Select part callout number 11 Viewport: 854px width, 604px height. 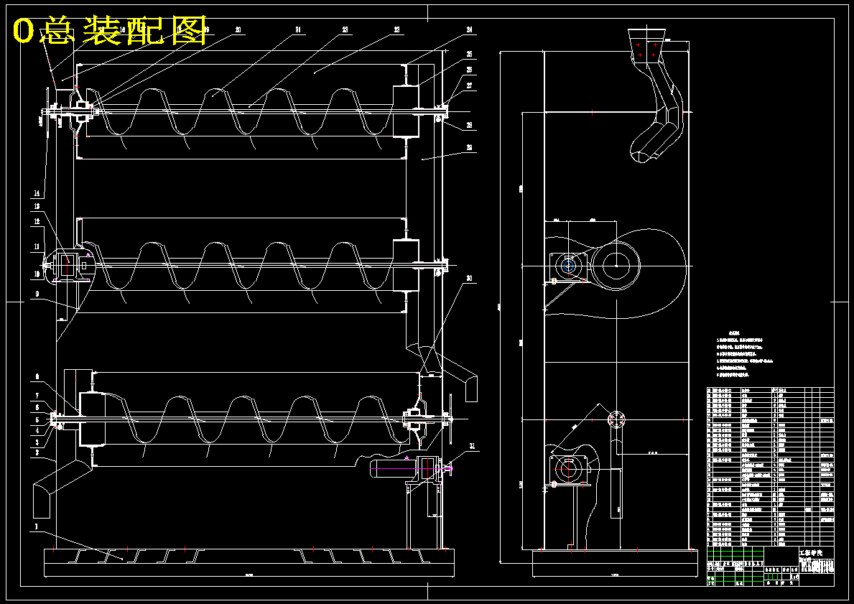tap(37, 247)
